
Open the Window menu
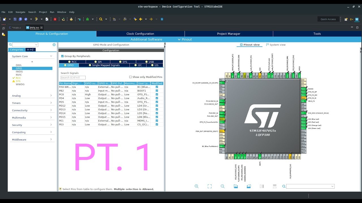point(62,12)
